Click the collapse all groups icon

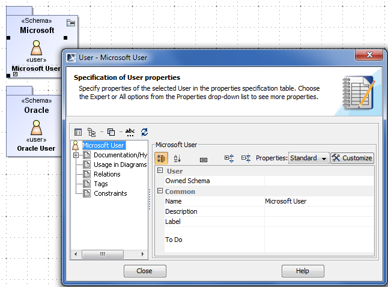click(x=246, y=159)
